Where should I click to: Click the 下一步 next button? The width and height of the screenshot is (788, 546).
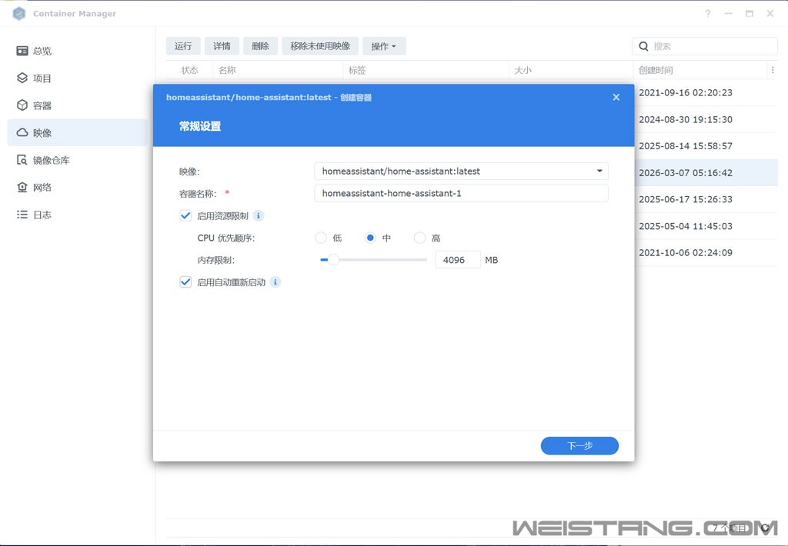coord(579,446)
